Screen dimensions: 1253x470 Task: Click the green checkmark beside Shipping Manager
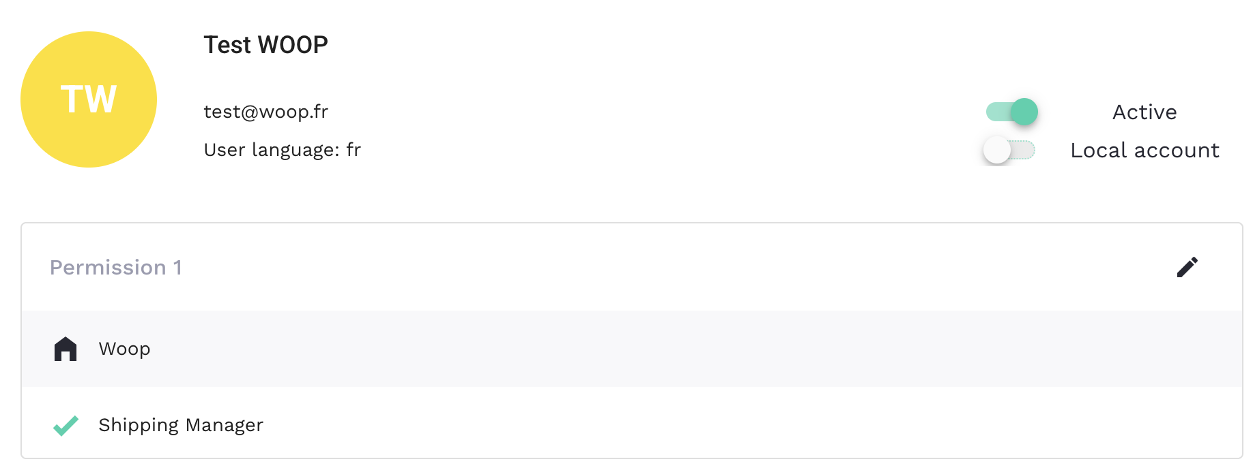pyautogui.click(x=66, y=426)
